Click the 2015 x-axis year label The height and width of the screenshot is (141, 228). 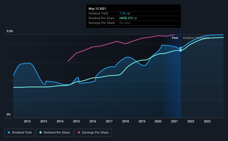click(x=76, y=121)
